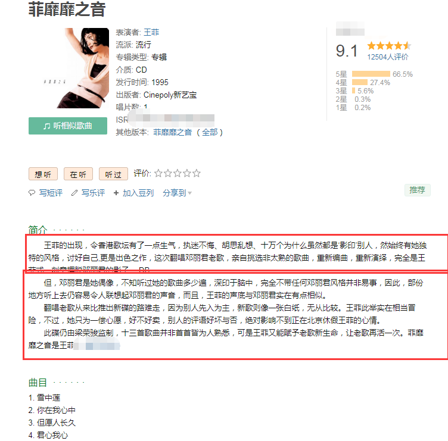Click the music note icon on 听相似歌曲

pos(46,126)
